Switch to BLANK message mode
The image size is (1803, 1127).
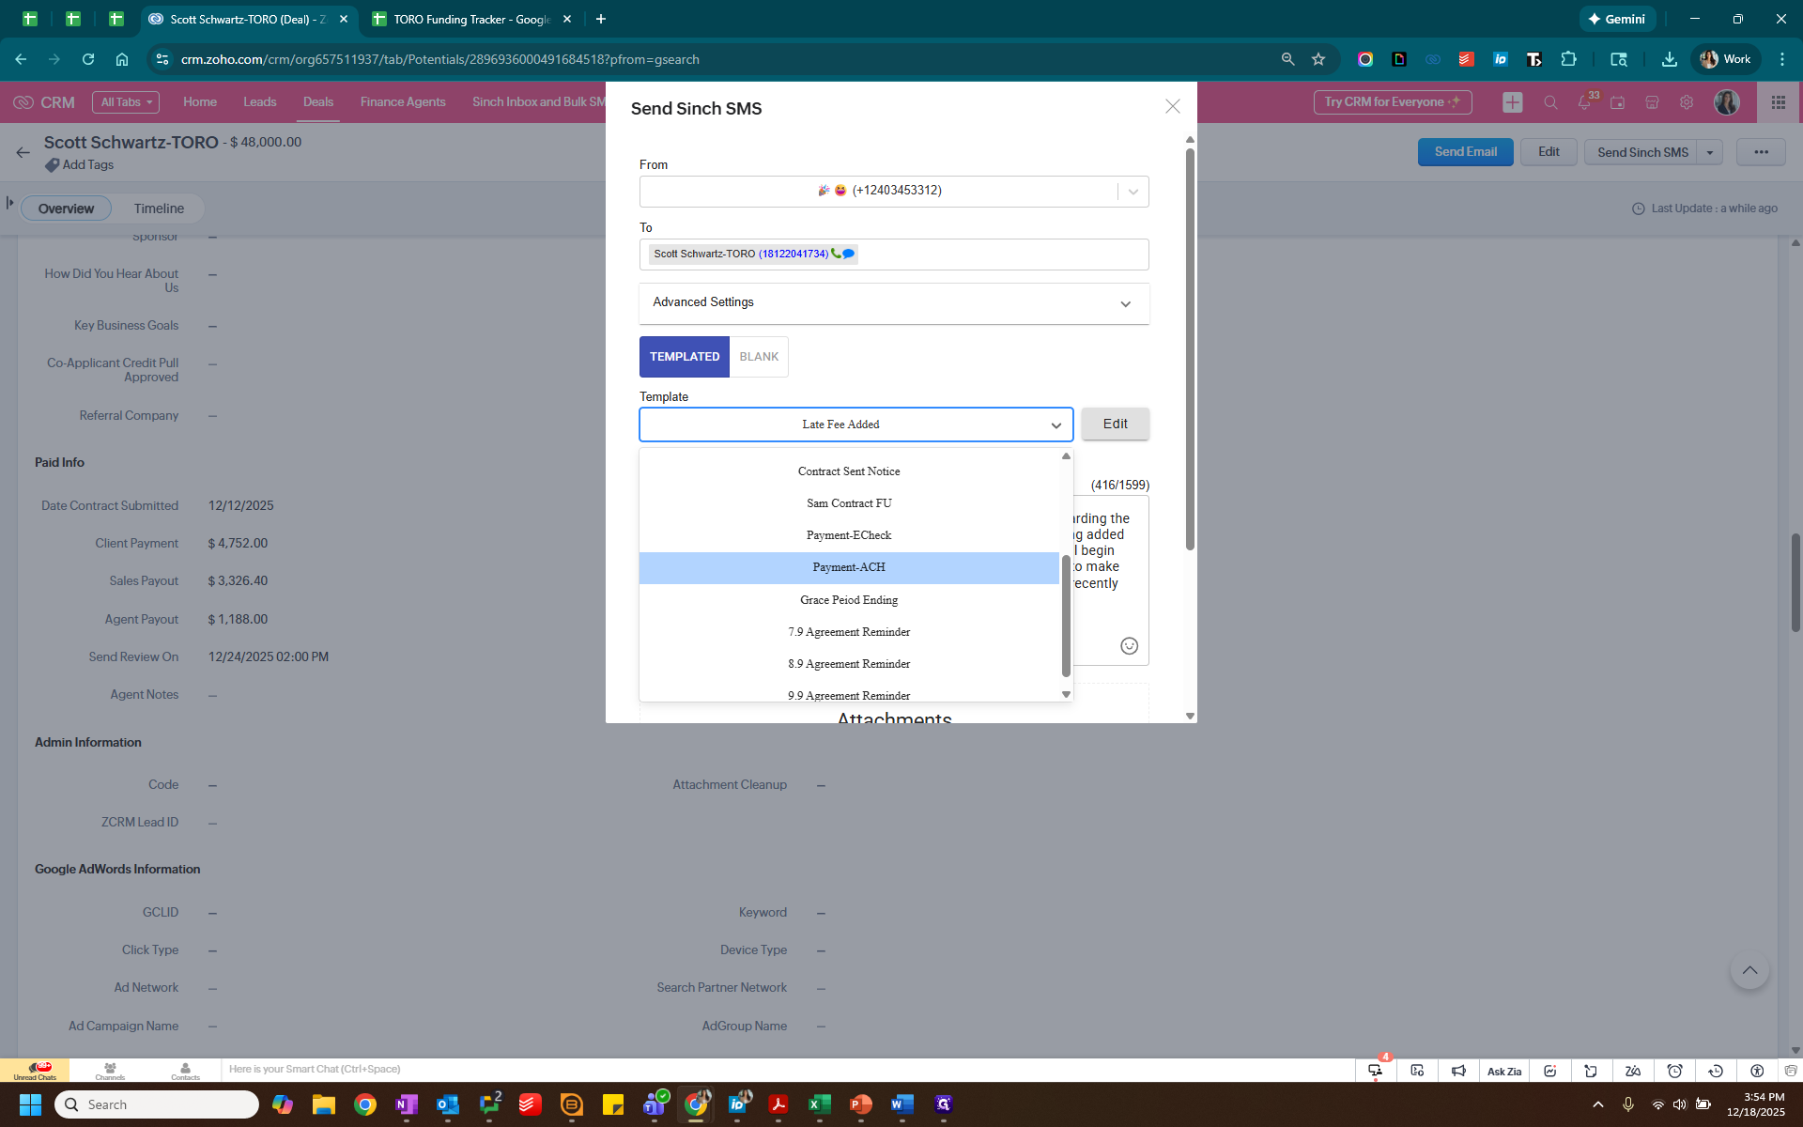click(x=759, y=357)
